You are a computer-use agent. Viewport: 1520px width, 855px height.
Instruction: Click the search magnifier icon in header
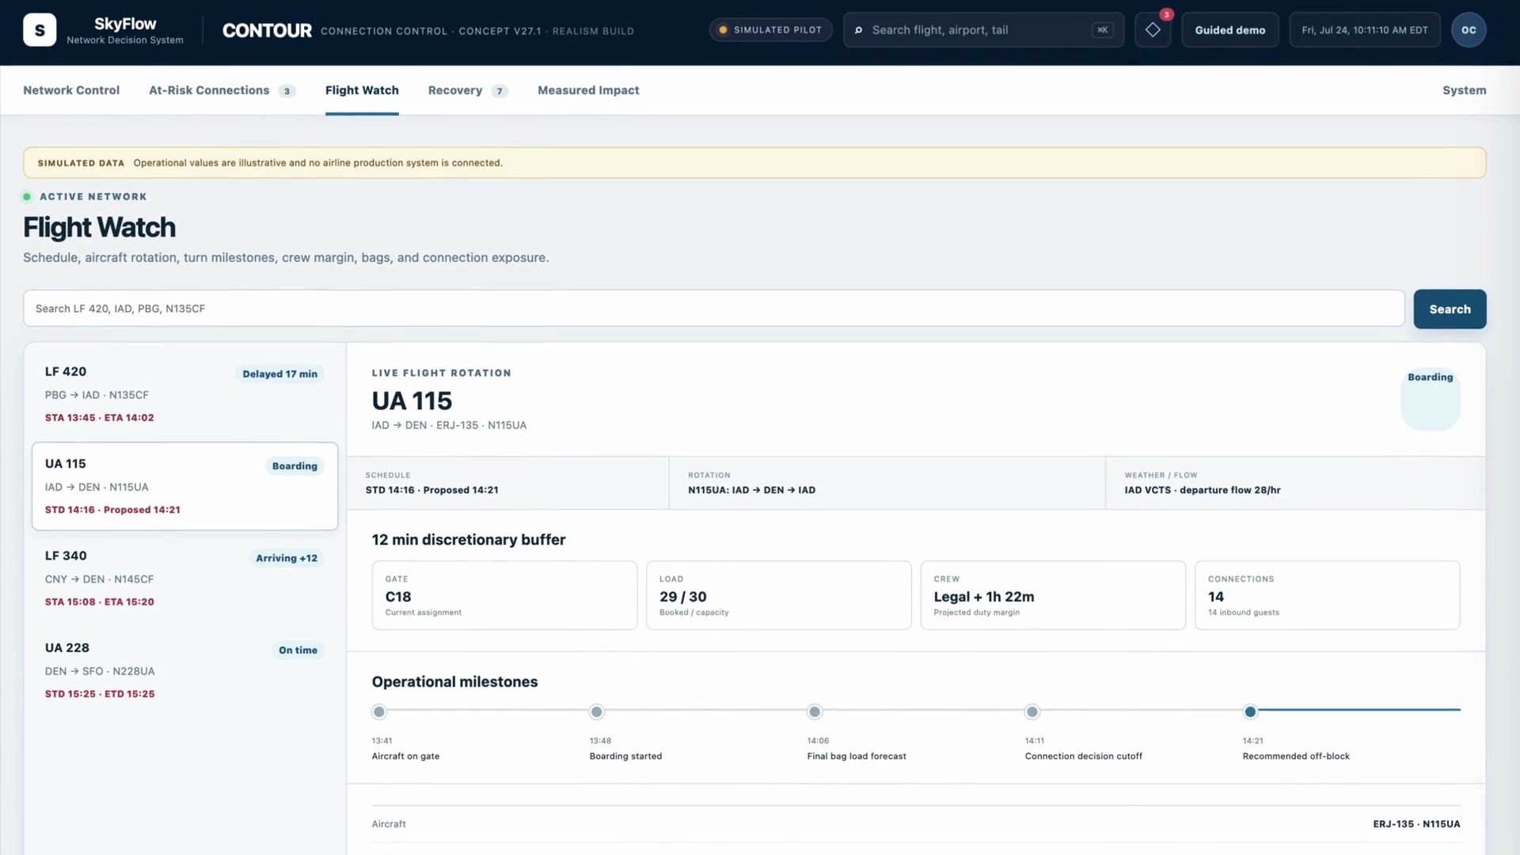pyautogui.click(x=858, y=30)
